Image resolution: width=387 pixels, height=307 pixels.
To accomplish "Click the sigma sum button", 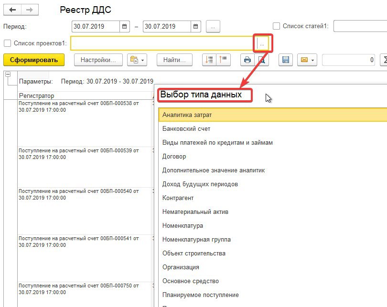I will coord(384,60).
